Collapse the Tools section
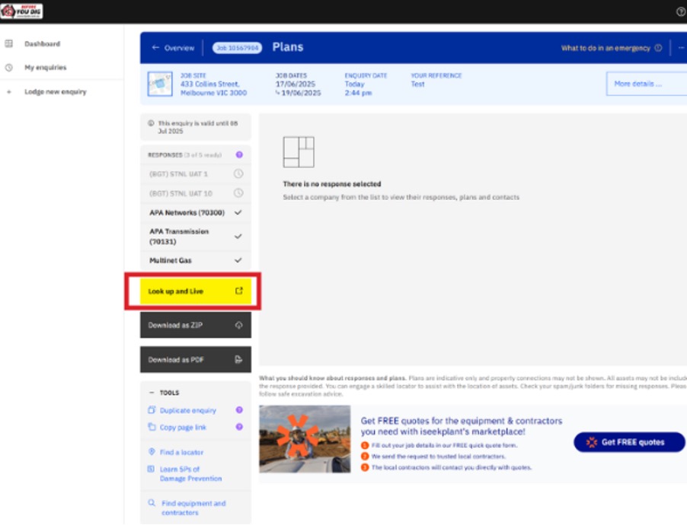 click(x=152, y=393)
